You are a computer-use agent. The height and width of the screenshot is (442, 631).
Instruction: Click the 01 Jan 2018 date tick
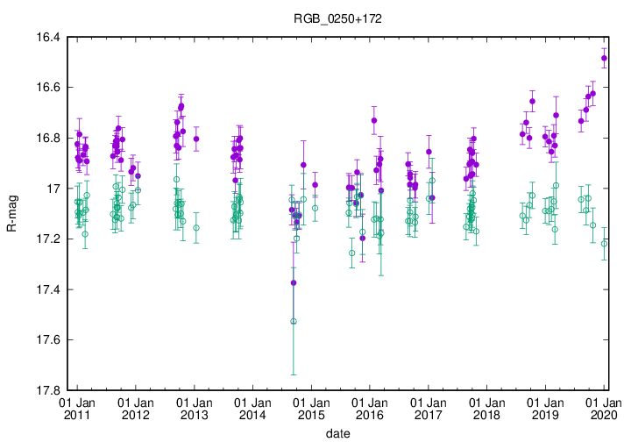click(487, 408)
